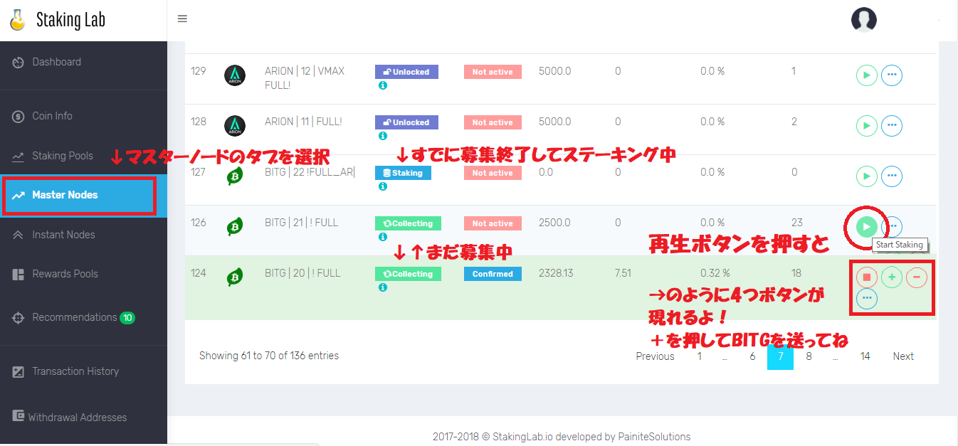Open more options for BITG 21 row
This screenshot has width=958, height=446.
[x=892, y=226]
